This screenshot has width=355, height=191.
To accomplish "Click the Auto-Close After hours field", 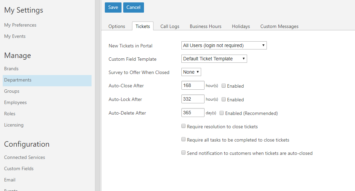I will [x=193, y=85].
